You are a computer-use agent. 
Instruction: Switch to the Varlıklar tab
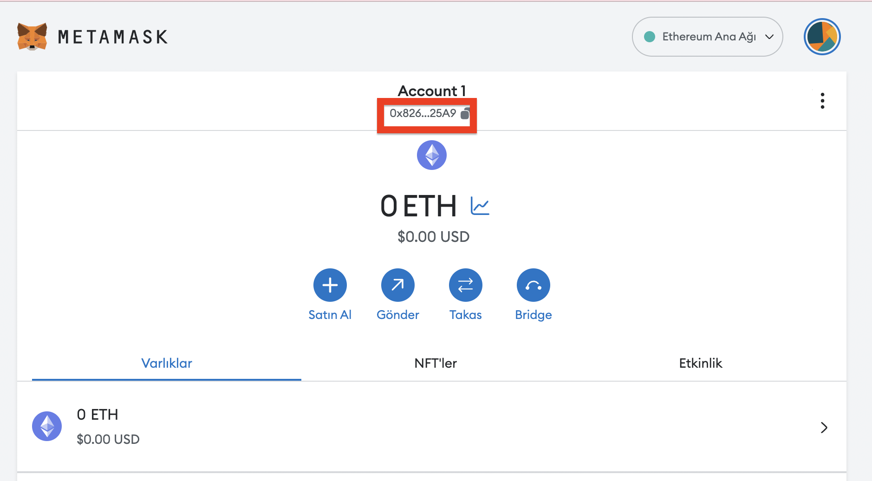tap(167, 363)
